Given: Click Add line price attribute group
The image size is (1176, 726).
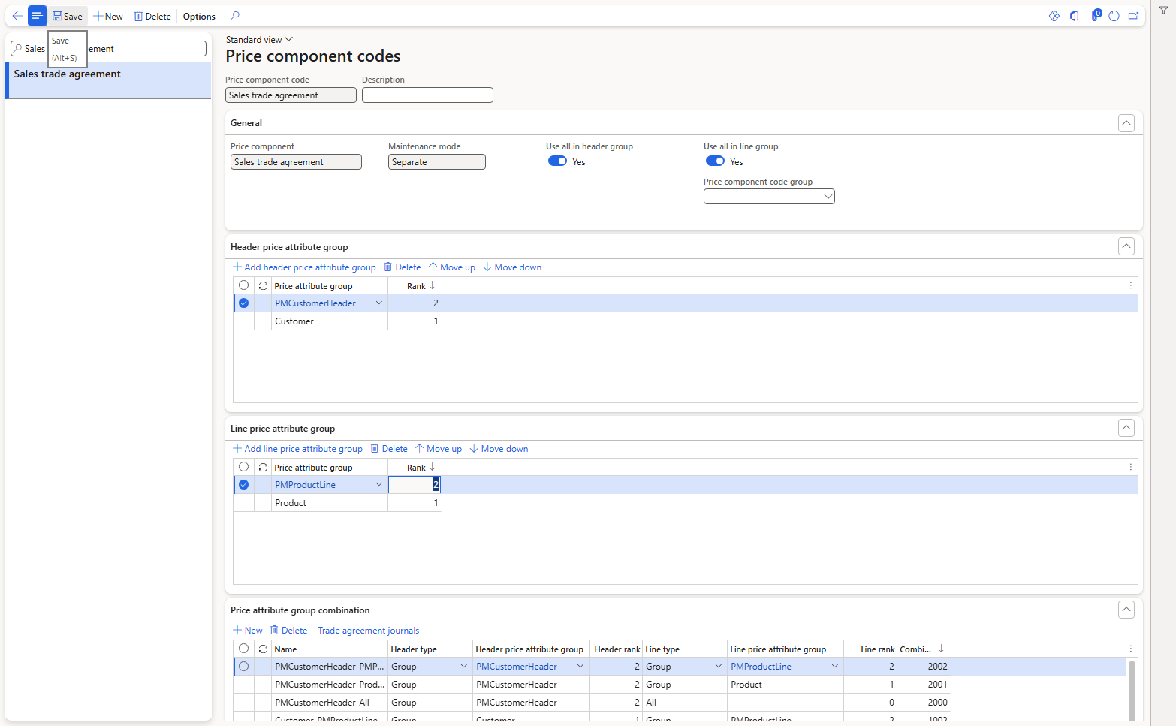Looking at the screenshot, I should tap(297, 449).
